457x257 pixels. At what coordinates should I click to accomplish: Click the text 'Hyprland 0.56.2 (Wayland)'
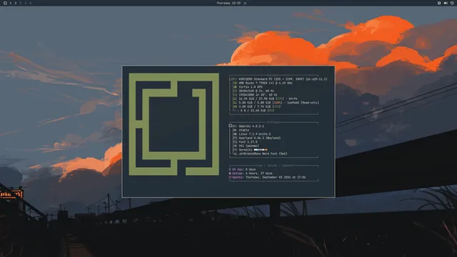click(259, 138)
